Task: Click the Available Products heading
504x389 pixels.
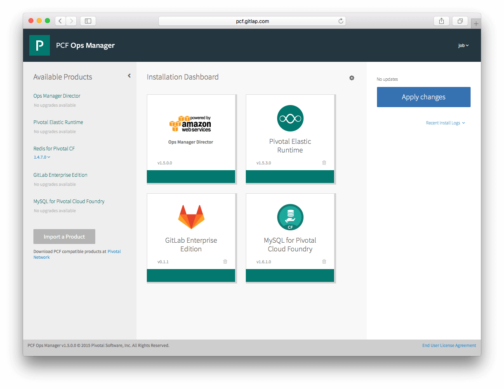Action: coord(63,77)
